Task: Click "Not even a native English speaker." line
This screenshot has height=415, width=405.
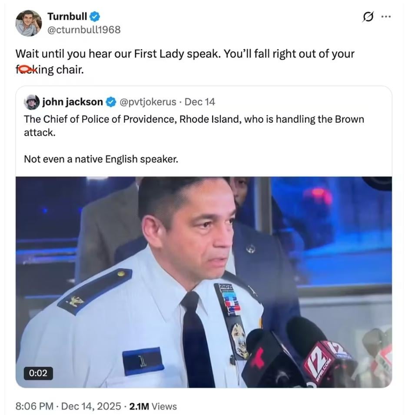Action: click(x=101, y=159)
